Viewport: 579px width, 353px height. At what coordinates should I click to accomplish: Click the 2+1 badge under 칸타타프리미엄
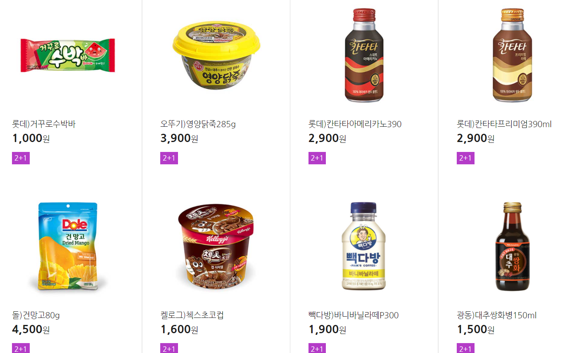(465, 158)
